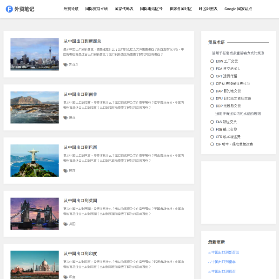The height and width of the screenshot is (279, 279).
Task: Open article 从中国出口到印度 title
Action: (80, 254)
